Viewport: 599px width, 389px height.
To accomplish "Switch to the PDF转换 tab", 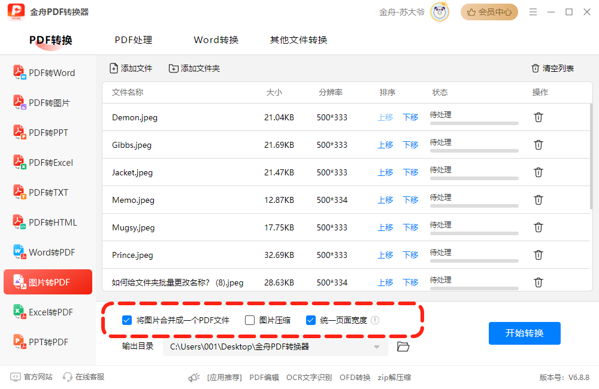I will click(x=51, y=40).
